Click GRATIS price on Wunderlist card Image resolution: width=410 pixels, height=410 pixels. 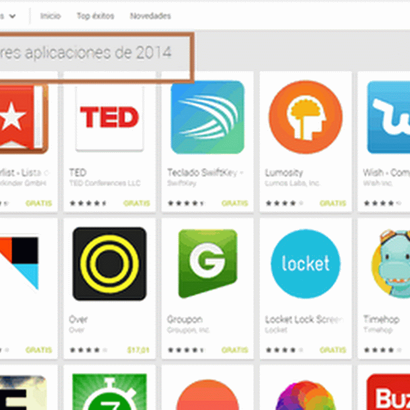pos(39,203)
